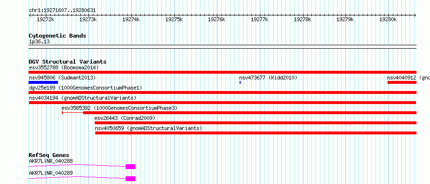Screen dimensions: 430x184
Task: Select the red esv3552788 variant bar
Action: 222,72
